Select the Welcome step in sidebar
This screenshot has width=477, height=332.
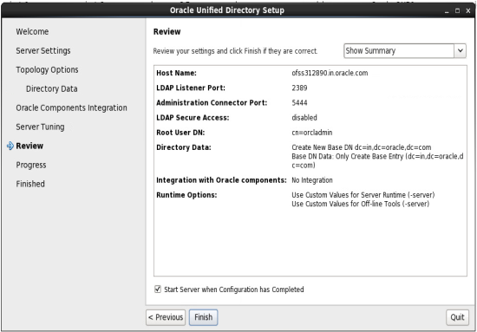click(x=32, y=31)
